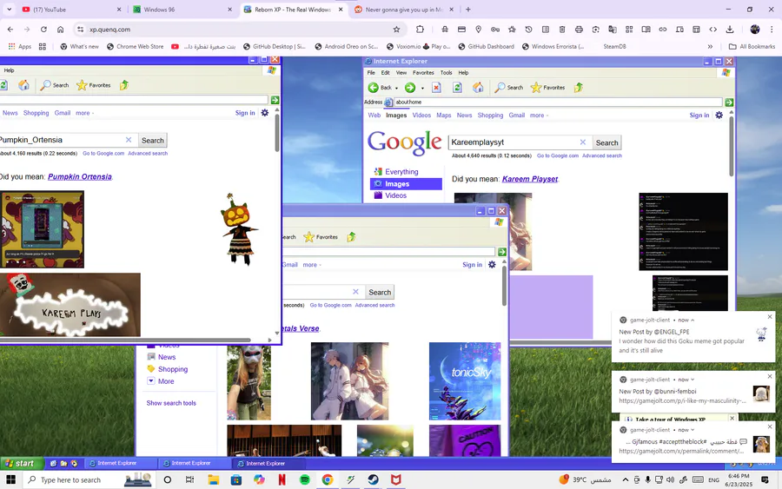Click the Home icon in Kareemplaysyt window toolbar
782x489 pixels.
click(478, 88)
